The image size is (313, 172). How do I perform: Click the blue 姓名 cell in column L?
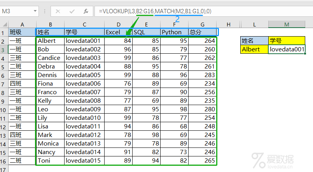(254, 41)
